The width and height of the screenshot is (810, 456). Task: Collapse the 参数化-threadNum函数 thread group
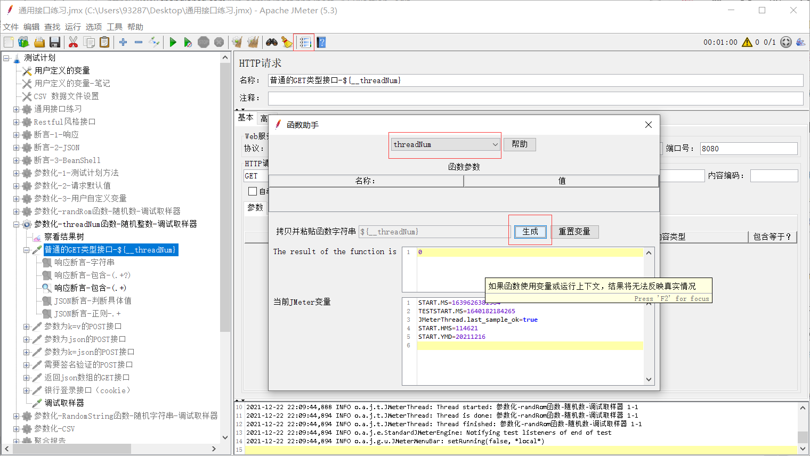click(x=16, y=224)
